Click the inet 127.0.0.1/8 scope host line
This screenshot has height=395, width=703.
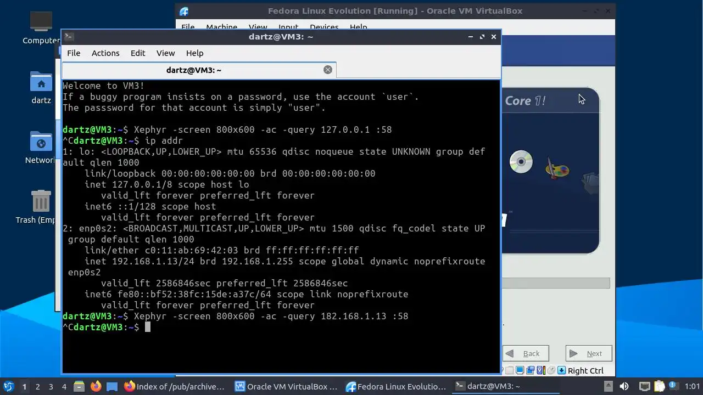pos(167,184)
